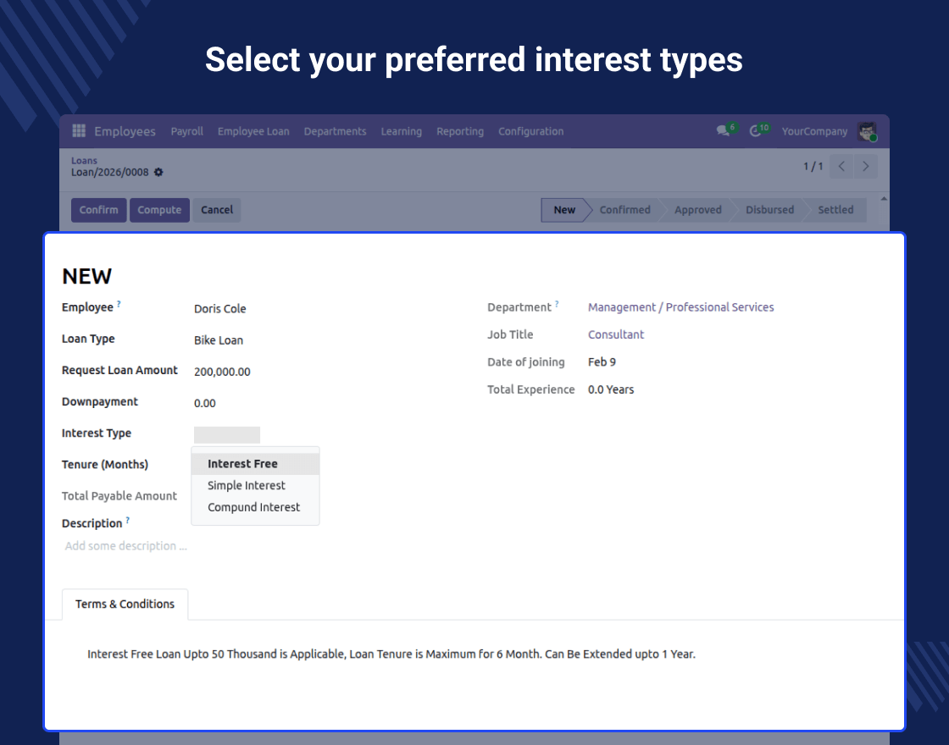Choose Interest Free from dropdown
Image resolution: width=949 pixels, height=745 pixels.
(255, 464)
